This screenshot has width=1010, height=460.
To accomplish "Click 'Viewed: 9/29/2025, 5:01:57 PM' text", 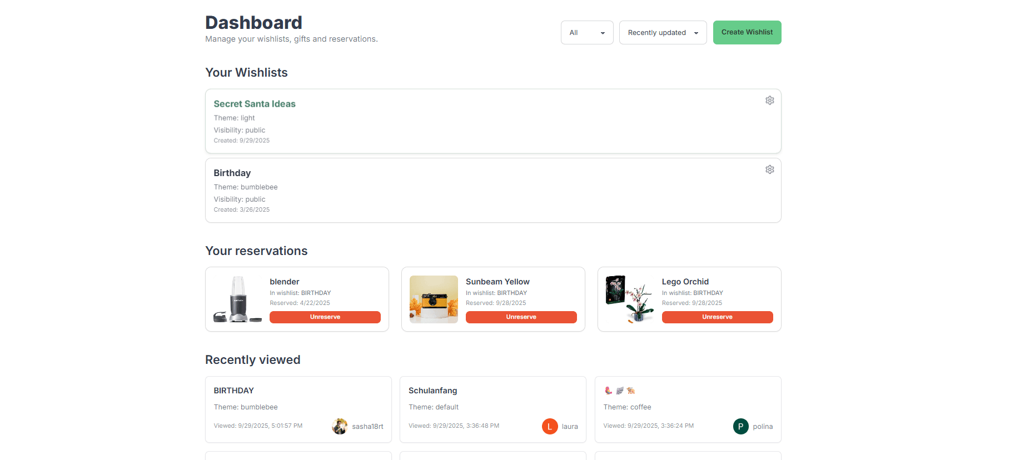I will (258, 426).
